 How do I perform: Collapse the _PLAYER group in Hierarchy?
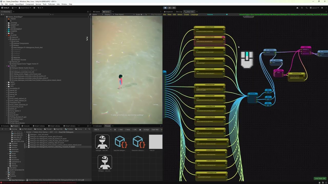7,35
